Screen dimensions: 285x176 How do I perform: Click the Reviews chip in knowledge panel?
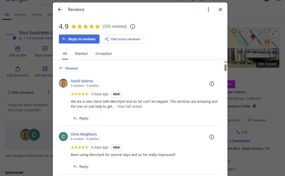click(257, 120)
